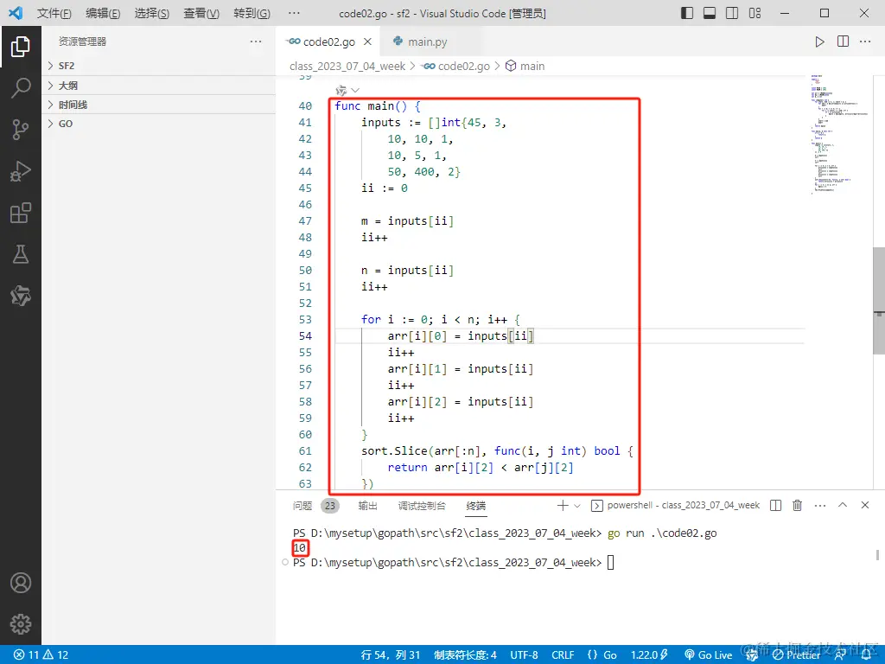885x664 pixels.
Task: Kill the terminal with trash icon
Action: [797, 505]
